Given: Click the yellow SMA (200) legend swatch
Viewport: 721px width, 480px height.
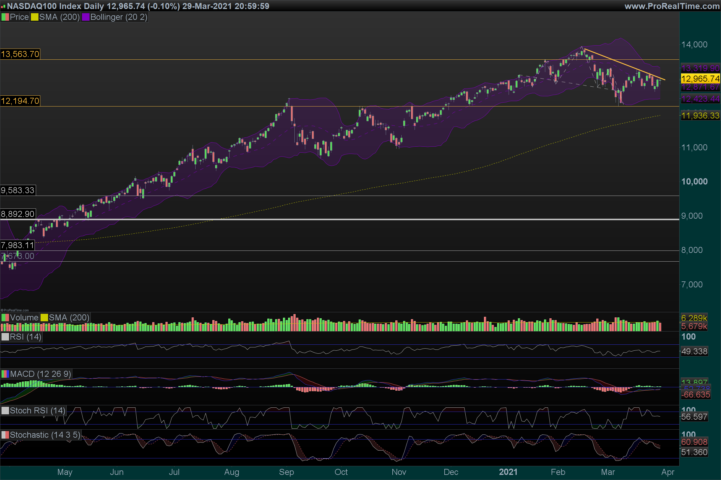Looking at the screenshot, I should click(x=34, y=17).
